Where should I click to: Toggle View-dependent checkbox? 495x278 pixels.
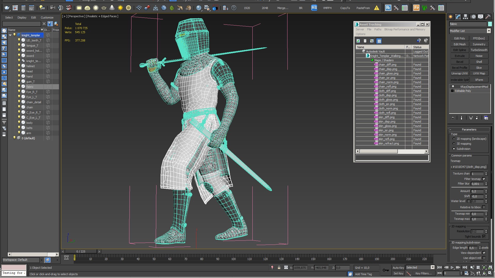pyautogui.click(x=484, y=253)
